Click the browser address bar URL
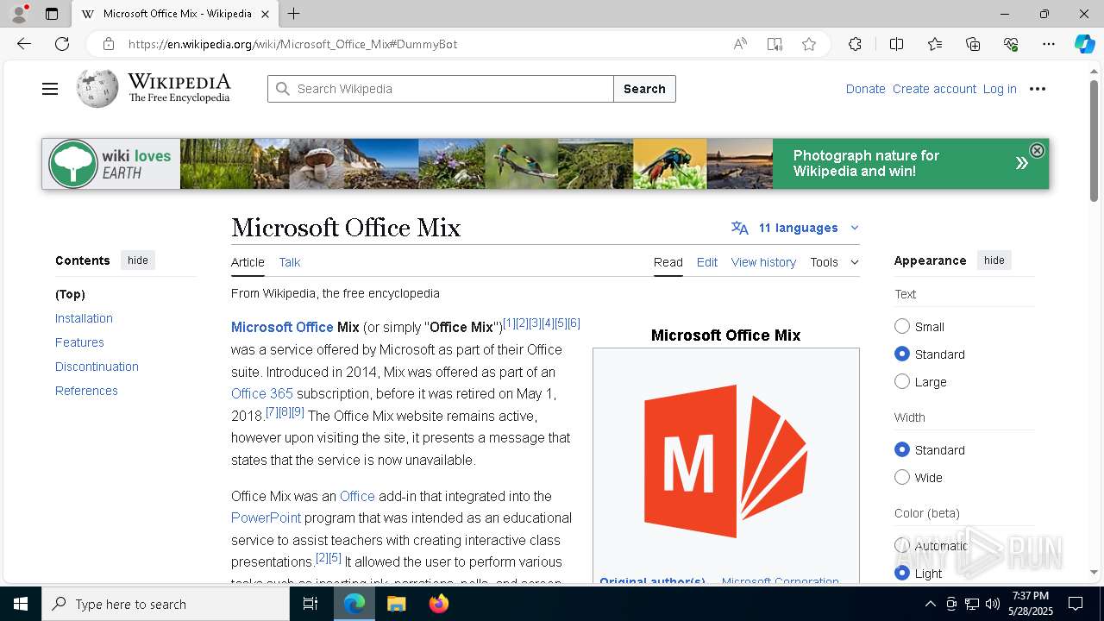 pos(293,44)
